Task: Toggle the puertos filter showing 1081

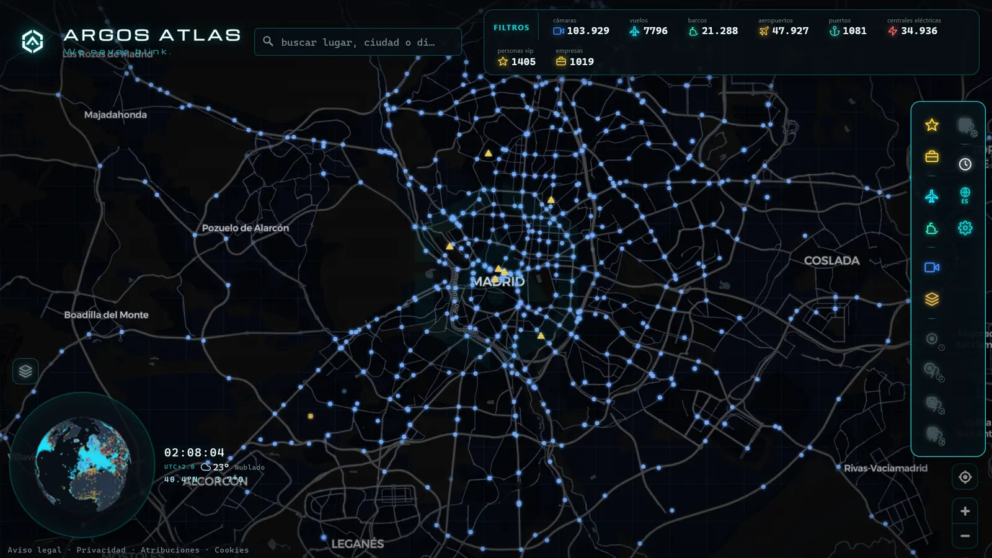Action: pyautogui.click(x=848, y=27)
